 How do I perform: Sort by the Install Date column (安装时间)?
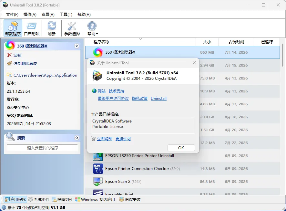click(236, 42)
